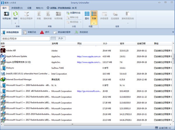Open the apple.com.cn website link
This screenshot has width=175, height=130.
[89, 57]
